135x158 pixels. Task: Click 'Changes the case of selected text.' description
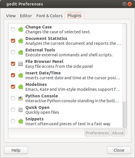[x=58, y=32]
